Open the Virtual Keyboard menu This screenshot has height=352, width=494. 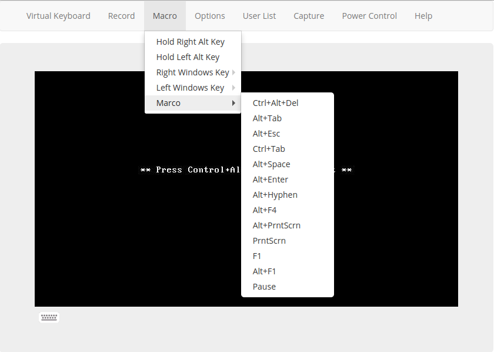coord(58,16)
